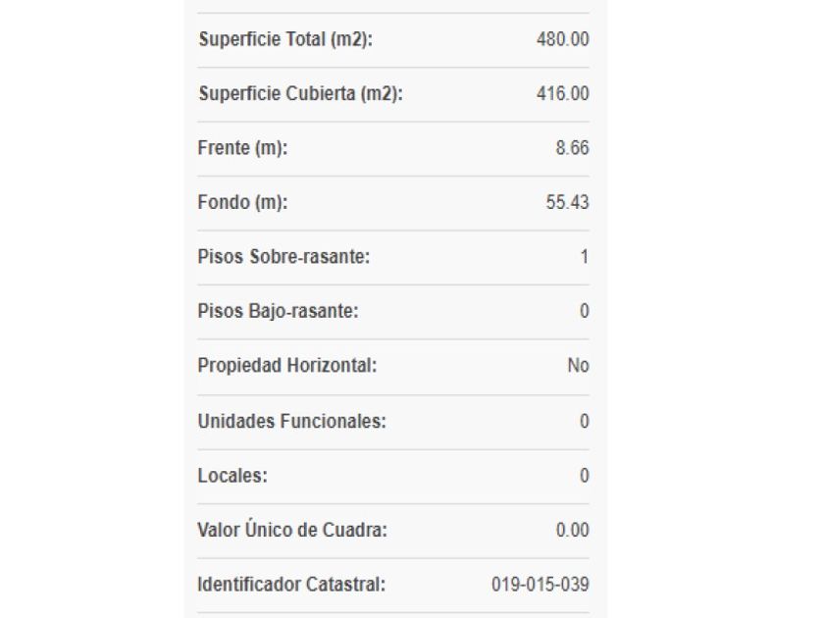Viewport: 824px width, 618px height.
Task: Click the Identificador Catastral label
Action: pos(291,585)
